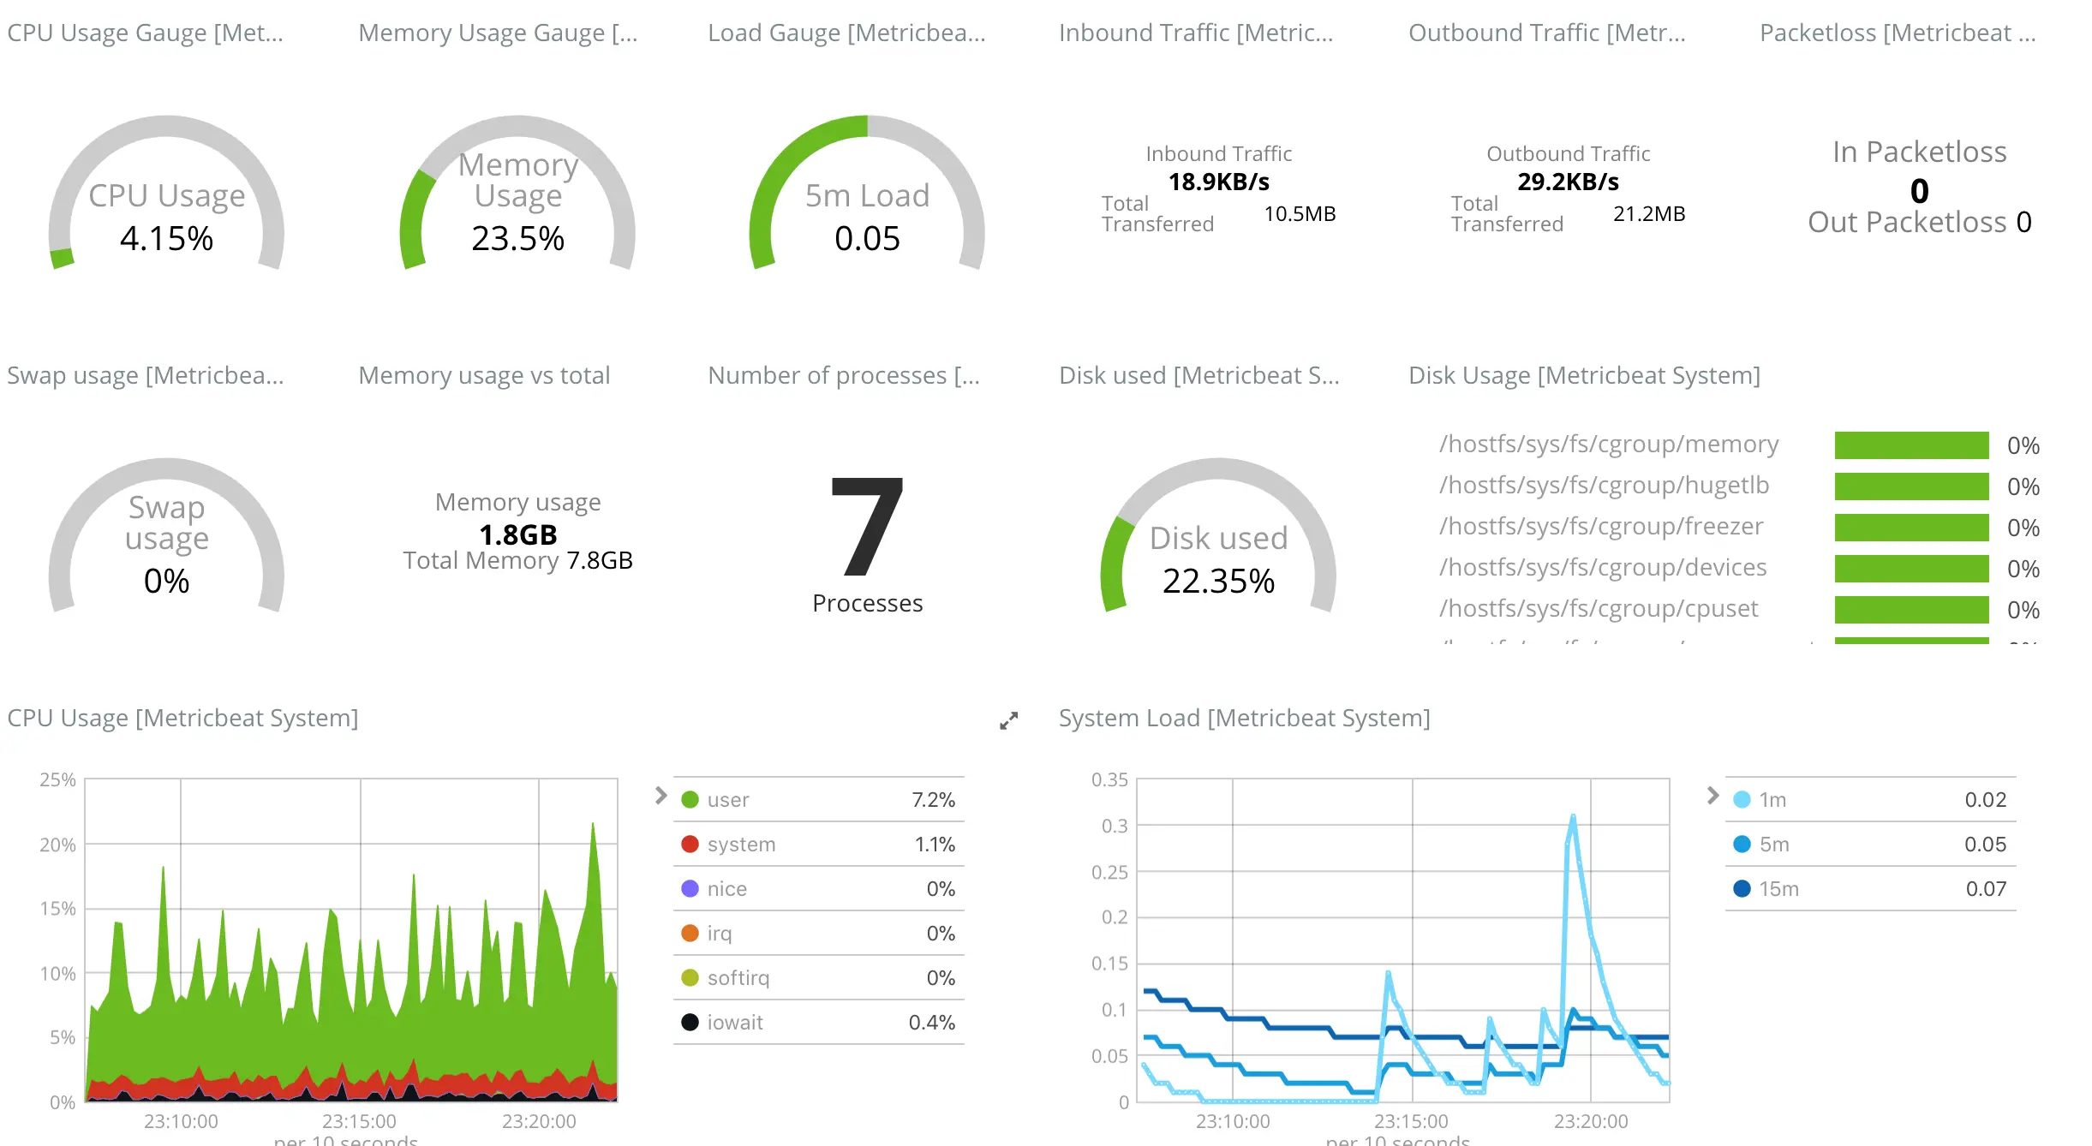Toggle the system series red dot

tap(690, 845)
